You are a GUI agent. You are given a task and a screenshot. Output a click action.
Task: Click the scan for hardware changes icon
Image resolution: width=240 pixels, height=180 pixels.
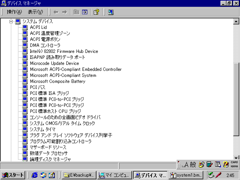(x=111, y=12)
